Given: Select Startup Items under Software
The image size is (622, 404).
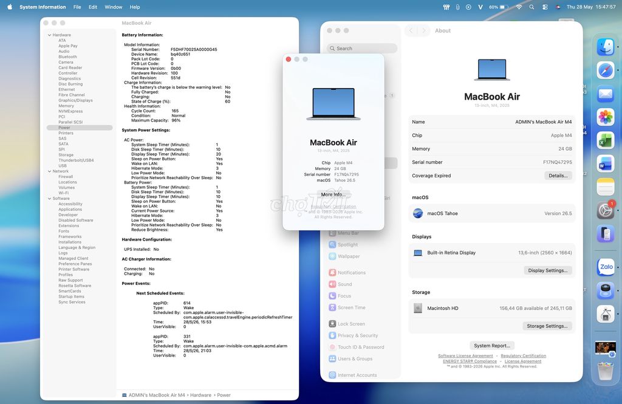Looking at the screenshot, I should [71, 296].
